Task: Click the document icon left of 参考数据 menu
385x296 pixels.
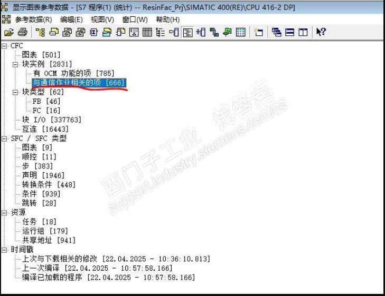Action: (x=6, y=19)
